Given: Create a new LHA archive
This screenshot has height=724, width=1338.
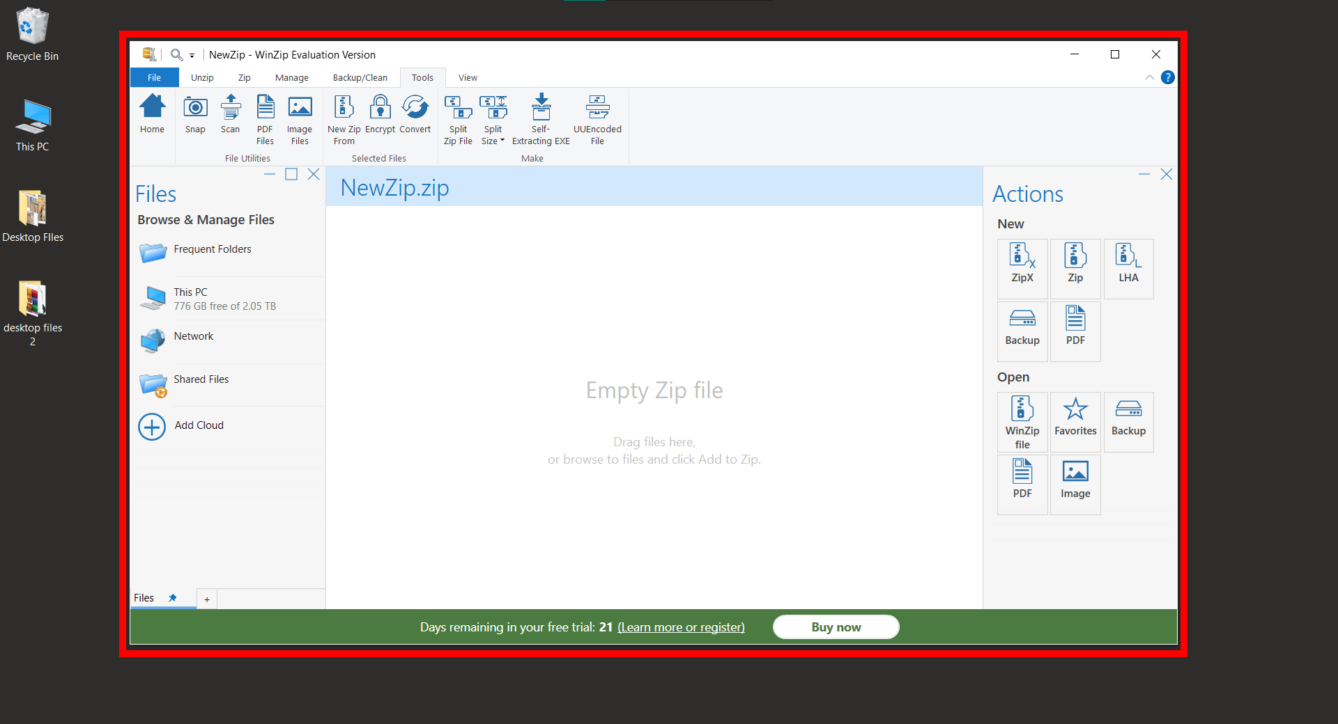Looking at the screenshot, I should pos(1128,268).
